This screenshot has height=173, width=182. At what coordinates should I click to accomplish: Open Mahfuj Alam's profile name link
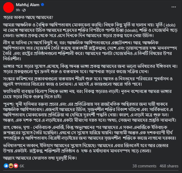(x=28, y=5)
